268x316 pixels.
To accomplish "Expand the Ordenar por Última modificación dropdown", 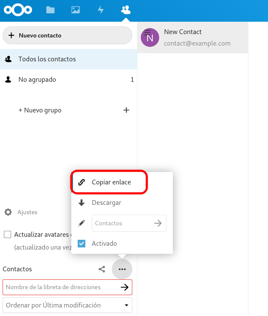I will pos(67,305).
